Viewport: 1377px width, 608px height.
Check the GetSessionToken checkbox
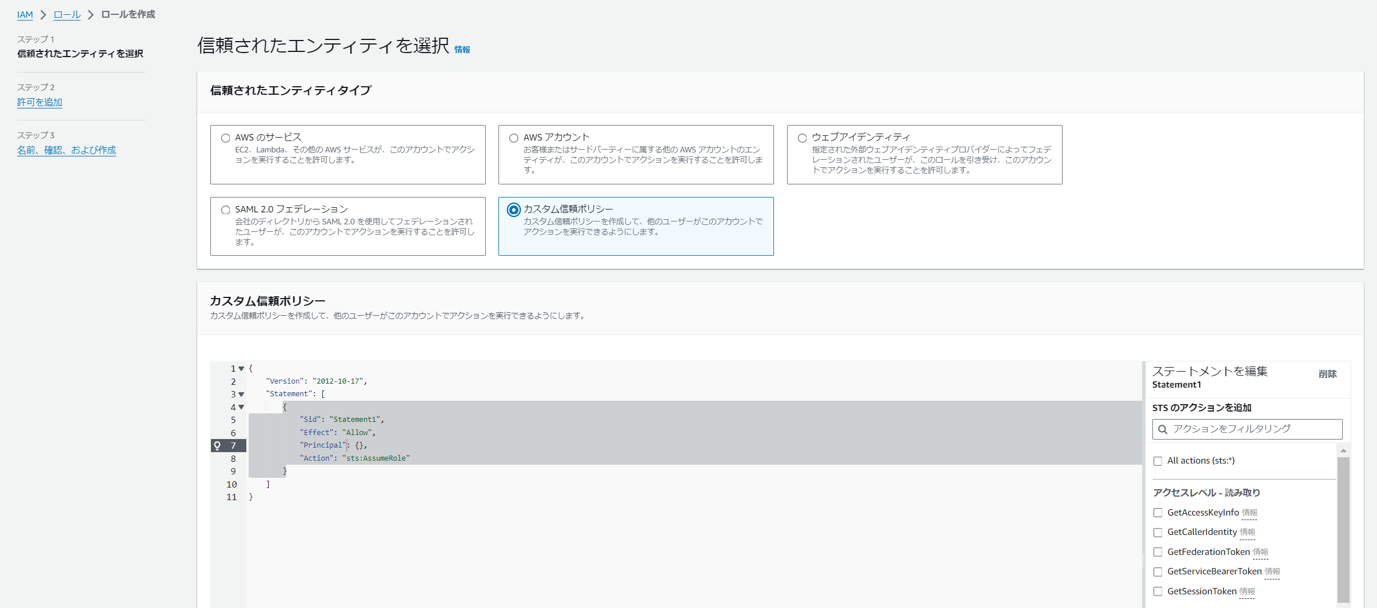pos(1158,591)
